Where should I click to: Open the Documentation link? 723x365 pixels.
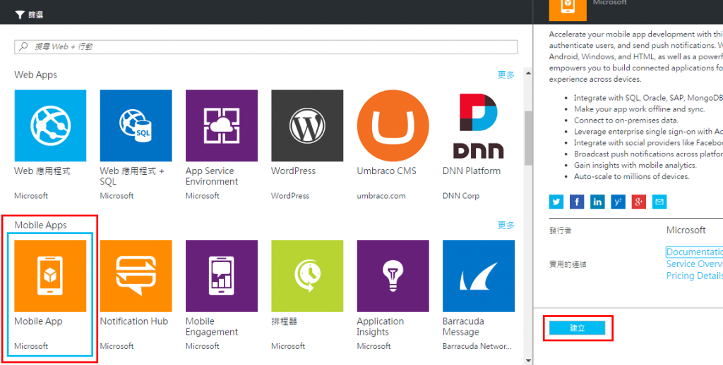tap(695, 252)
